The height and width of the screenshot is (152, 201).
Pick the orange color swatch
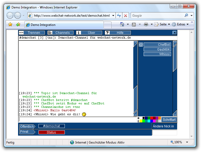click(160, 118)
